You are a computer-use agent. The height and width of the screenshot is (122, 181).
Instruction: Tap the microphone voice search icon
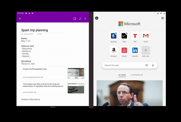153,65
